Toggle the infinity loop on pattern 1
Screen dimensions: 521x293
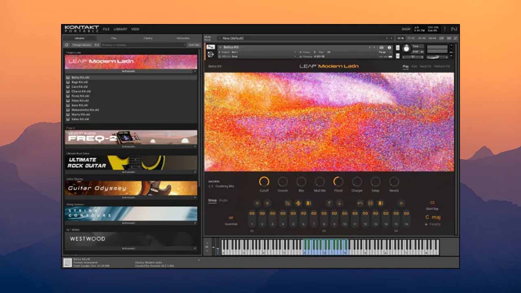pyautogui.click(x=252, y=214)
